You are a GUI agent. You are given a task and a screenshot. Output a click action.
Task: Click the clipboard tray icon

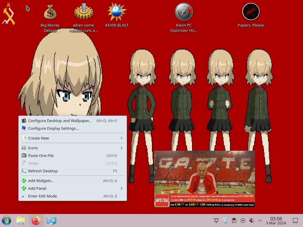coord(234,220)
